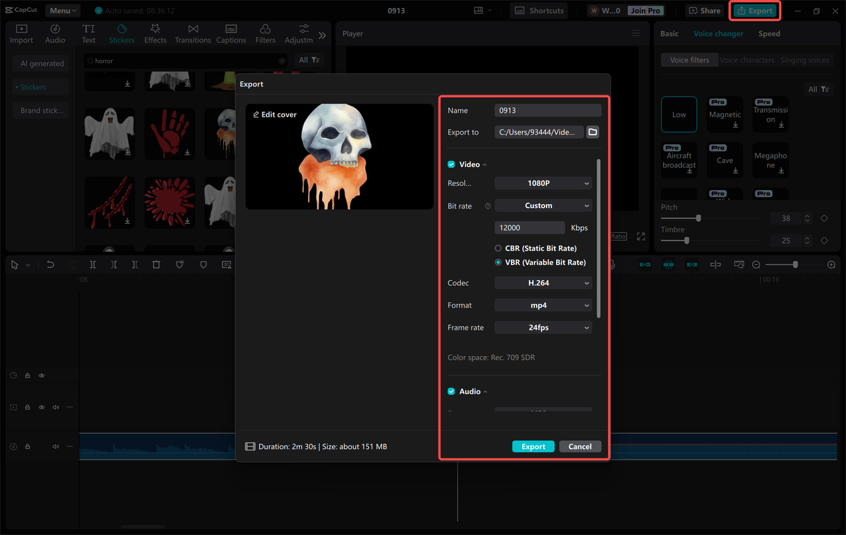This screenshot has width=846, height=535.
Task: Click the delete clip trash icon
Action: point(156,264)
